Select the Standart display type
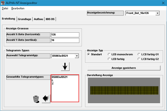 88,54
